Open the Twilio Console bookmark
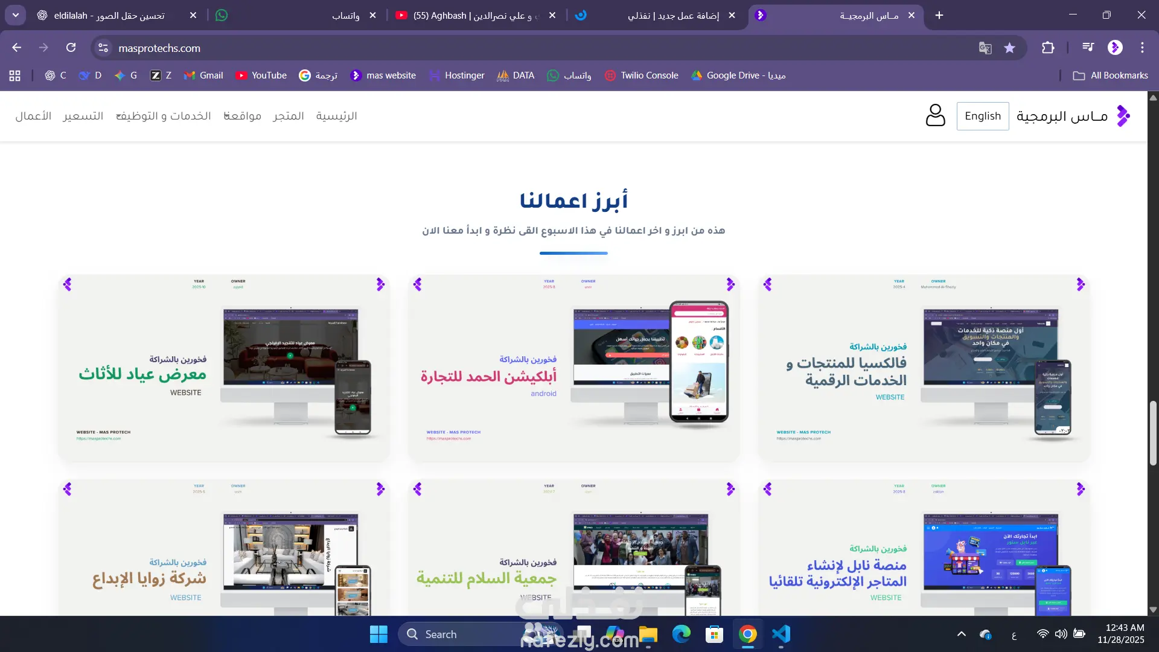 point(642,75)
